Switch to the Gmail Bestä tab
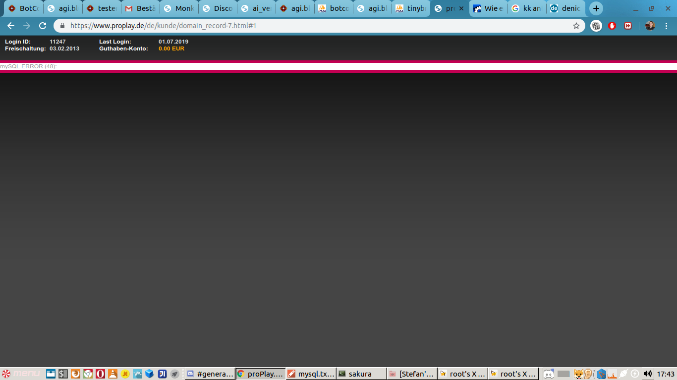This screenshot has height=380, width=677. point(140,8)
